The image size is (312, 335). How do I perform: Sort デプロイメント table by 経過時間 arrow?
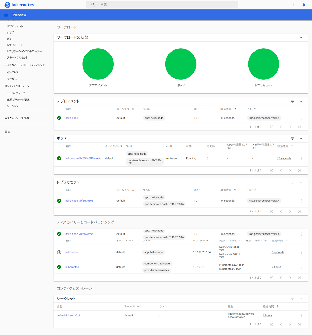click(235, 109)
